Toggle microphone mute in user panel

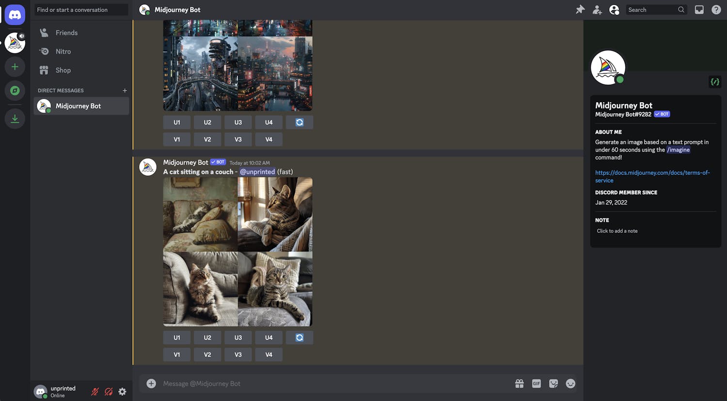(x=95, y=392)
